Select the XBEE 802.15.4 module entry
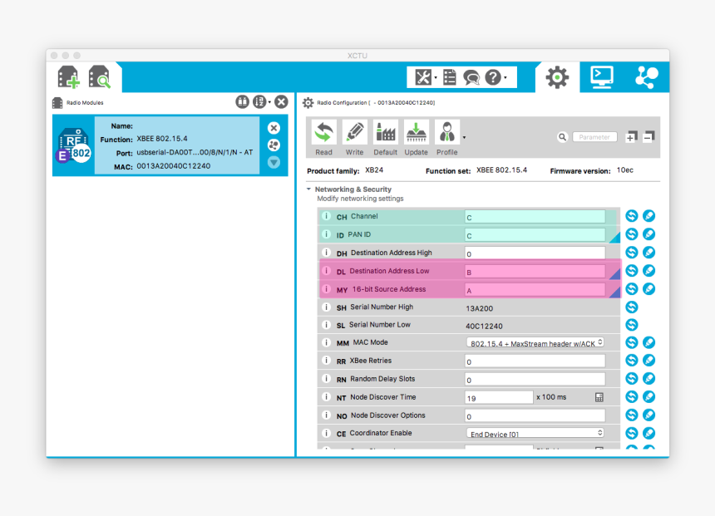The height and width of the screenshot is (516, 715). [170, 145]
